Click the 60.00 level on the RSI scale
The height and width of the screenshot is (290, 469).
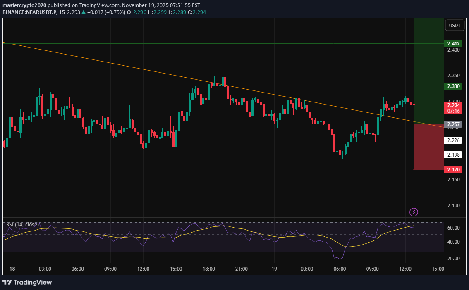point(454,228)
